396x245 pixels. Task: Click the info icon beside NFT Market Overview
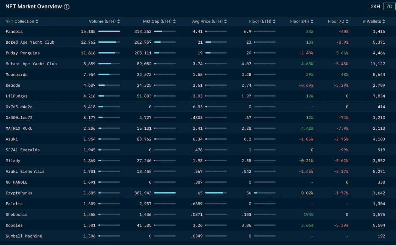pyautogui.click(x=67, y=7)
